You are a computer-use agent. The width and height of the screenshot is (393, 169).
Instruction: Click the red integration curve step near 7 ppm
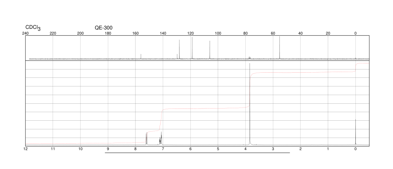pyautogui.click(x=161, y=120)
